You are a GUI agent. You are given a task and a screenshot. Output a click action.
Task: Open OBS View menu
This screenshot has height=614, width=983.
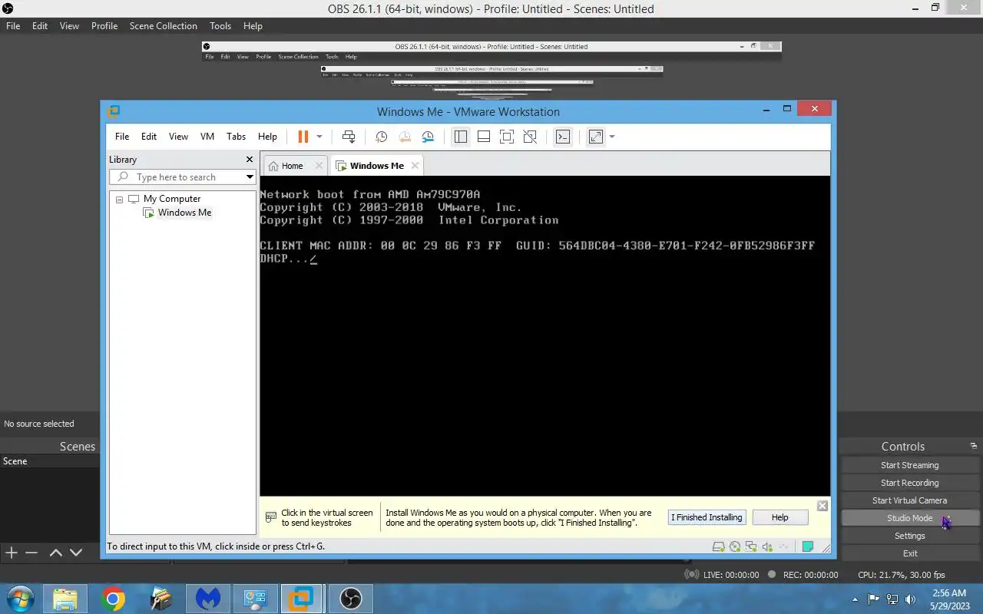[69, 25]
